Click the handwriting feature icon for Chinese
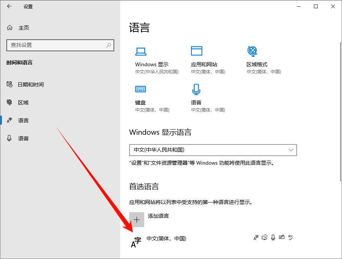The width and height of the screenshot is (342, 259). click(281, 237)
